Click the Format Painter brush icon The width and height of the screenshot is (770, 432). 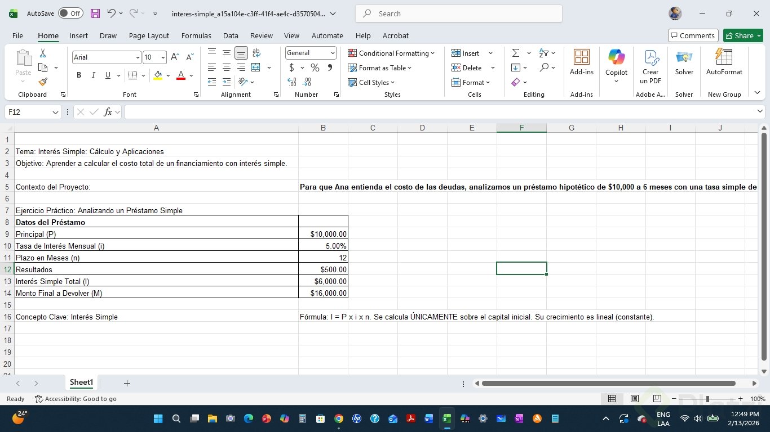43,82
